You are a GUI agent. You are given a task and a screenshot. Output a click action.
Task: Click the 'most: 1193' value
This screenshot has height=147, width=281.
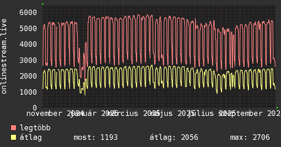point(96,137)
